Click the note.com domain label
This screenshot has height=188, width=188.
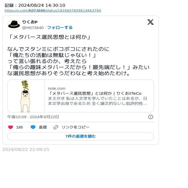[x=57, y=89]
